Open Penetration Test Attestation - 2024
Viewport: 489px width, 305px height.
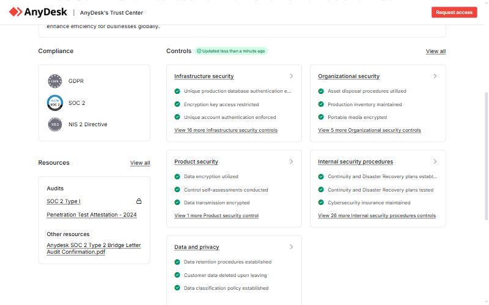92,215
